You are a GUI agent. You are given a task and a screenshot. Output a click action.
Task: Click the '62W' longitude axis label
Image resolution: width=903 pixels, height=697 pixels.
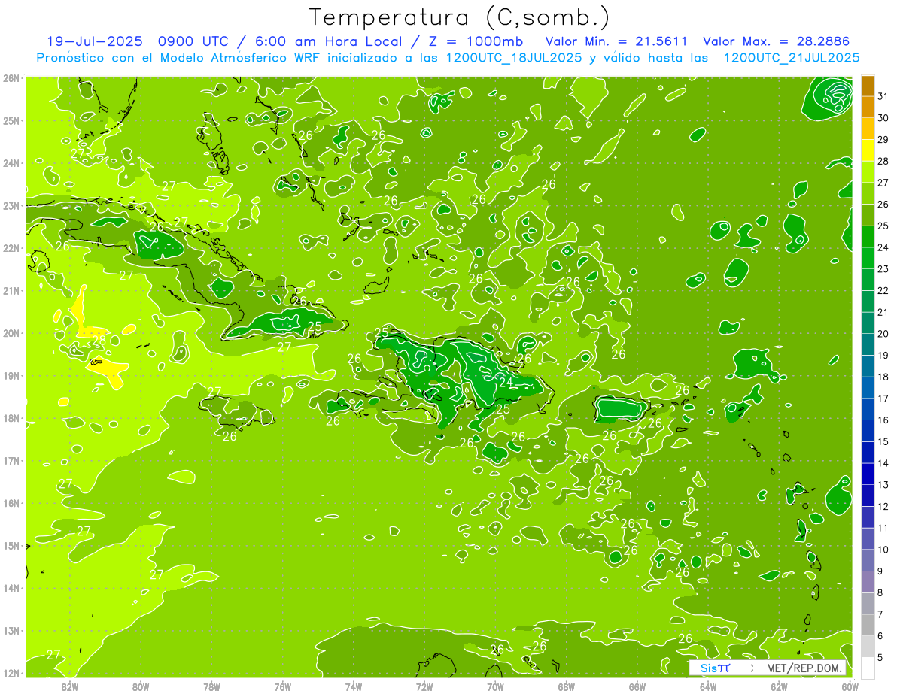(779, 686)
